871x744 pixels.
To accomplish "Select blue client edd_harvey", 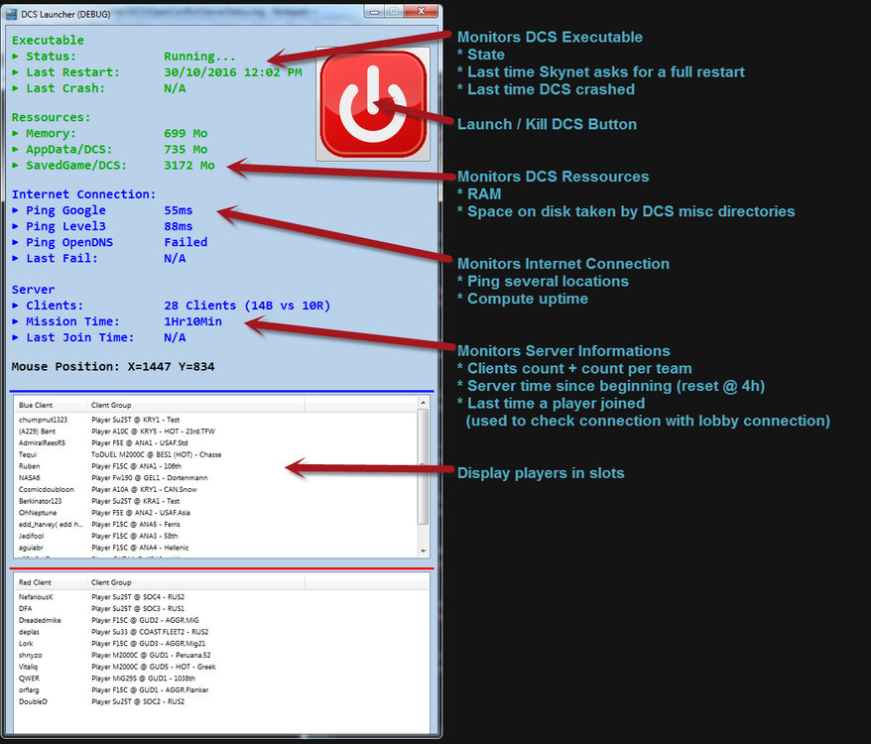I will (51, 525).
